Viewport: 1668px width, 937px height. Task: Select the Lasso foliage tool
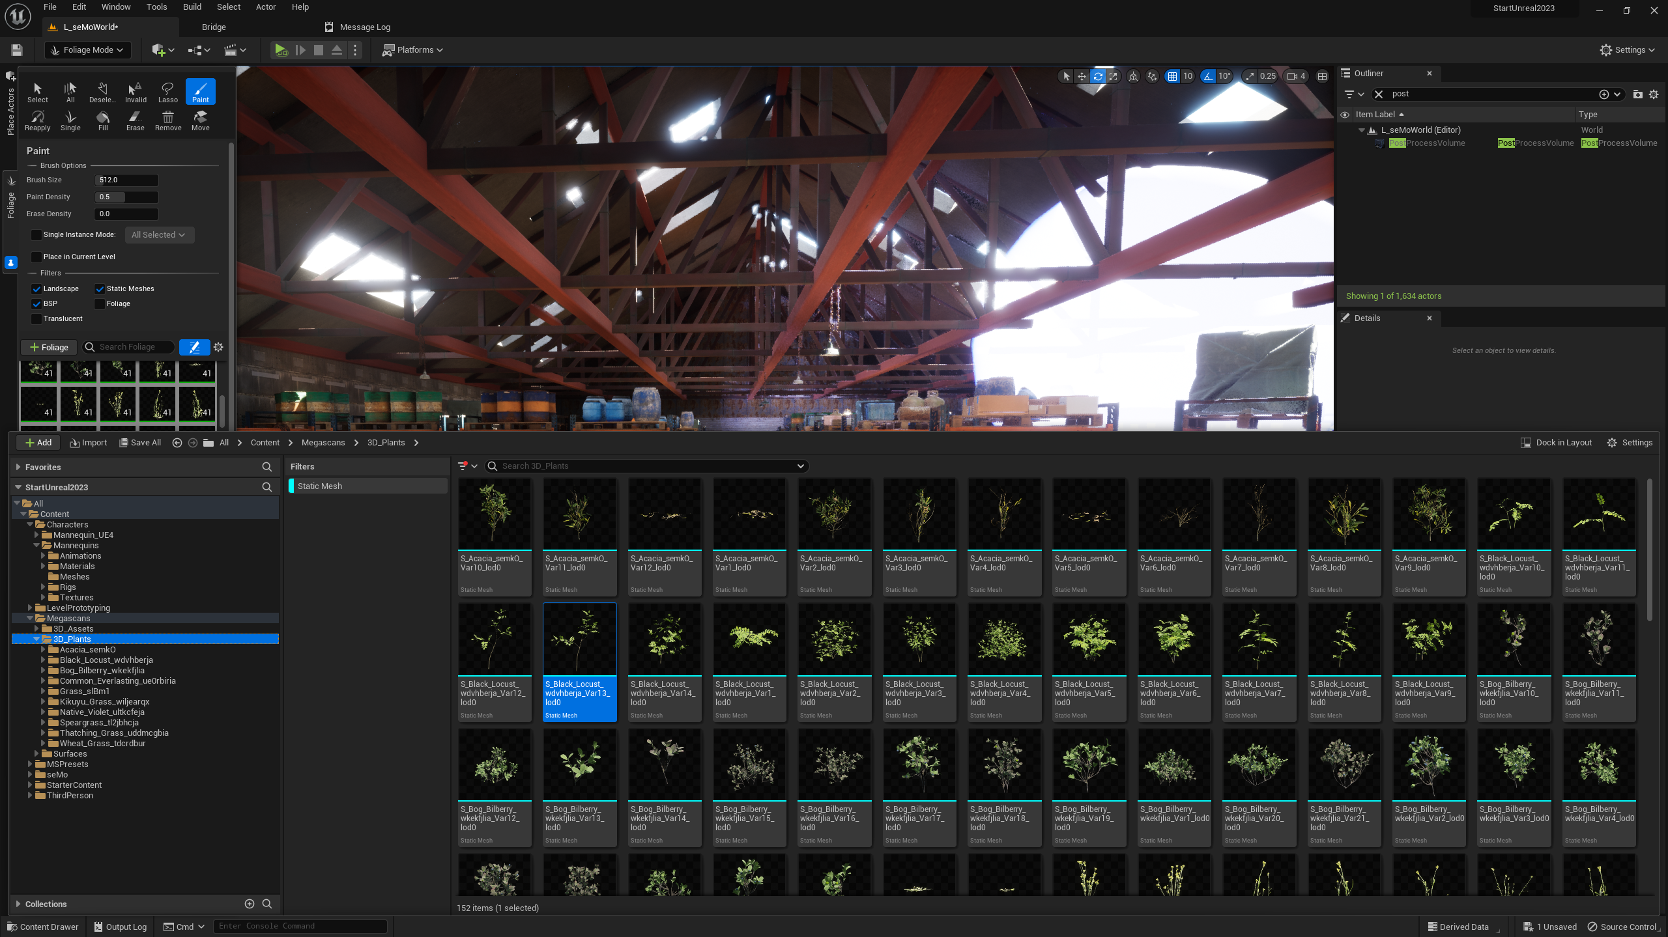tap(167, 91)
